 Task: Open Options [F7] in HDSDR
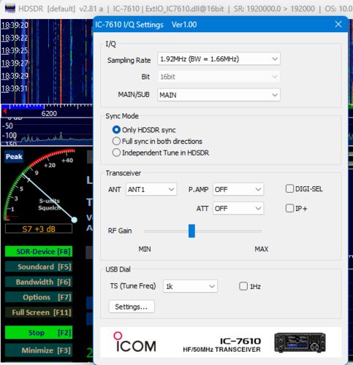pyautogui.click(x=39, y=297)
